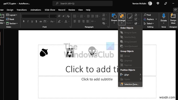Open the Record tab
The image size is (178, 100).
(x=62, y=10)
